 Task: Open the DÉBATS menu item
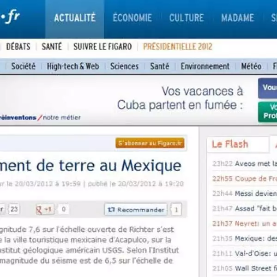pyautogui.click(x=18, y=47)
